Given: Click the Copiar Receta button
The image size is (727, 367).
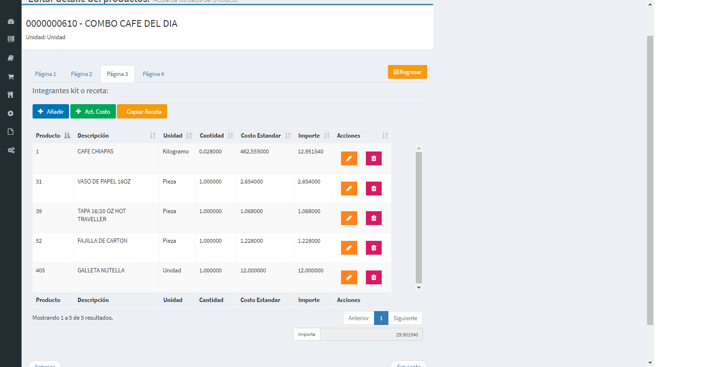Looking at the screenshot, I should (142, 111).
